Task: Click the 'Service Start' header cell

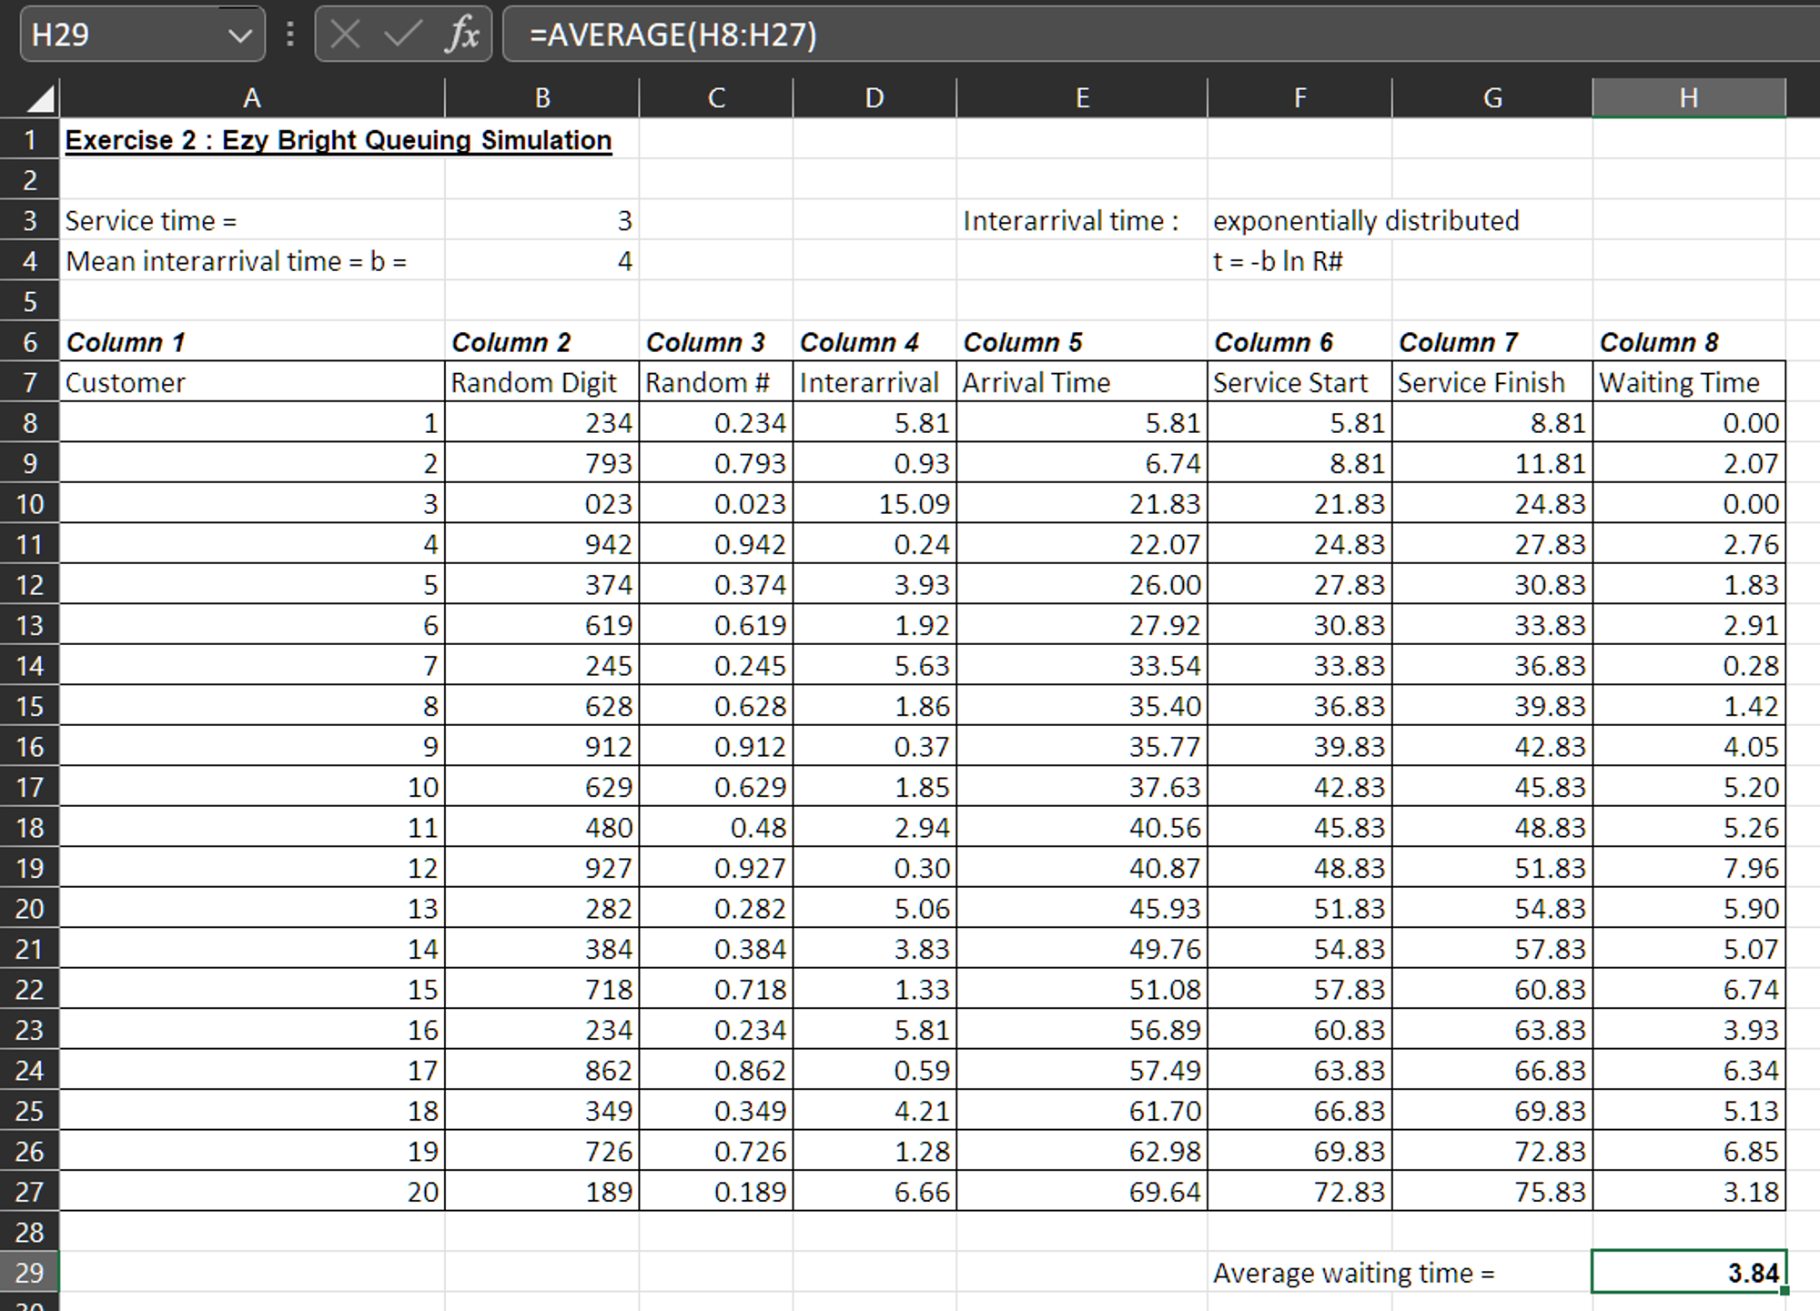Action: coord(1299,382)
